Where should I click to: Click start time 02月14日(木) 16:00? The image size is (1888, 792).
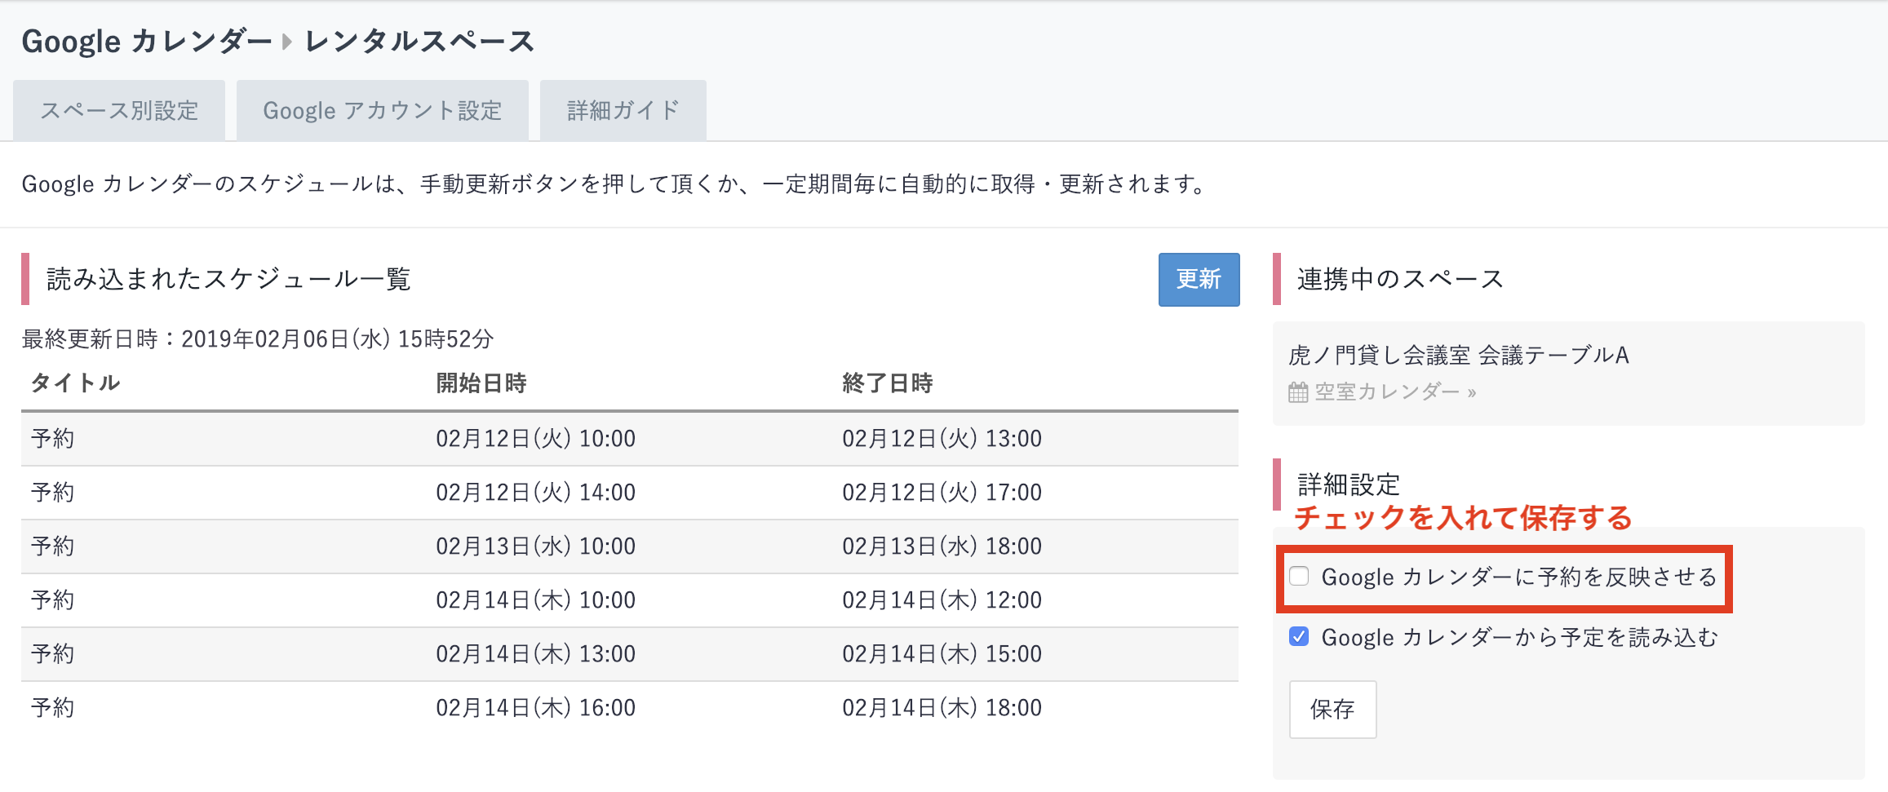pyautogui.click(x=535, y=708)
